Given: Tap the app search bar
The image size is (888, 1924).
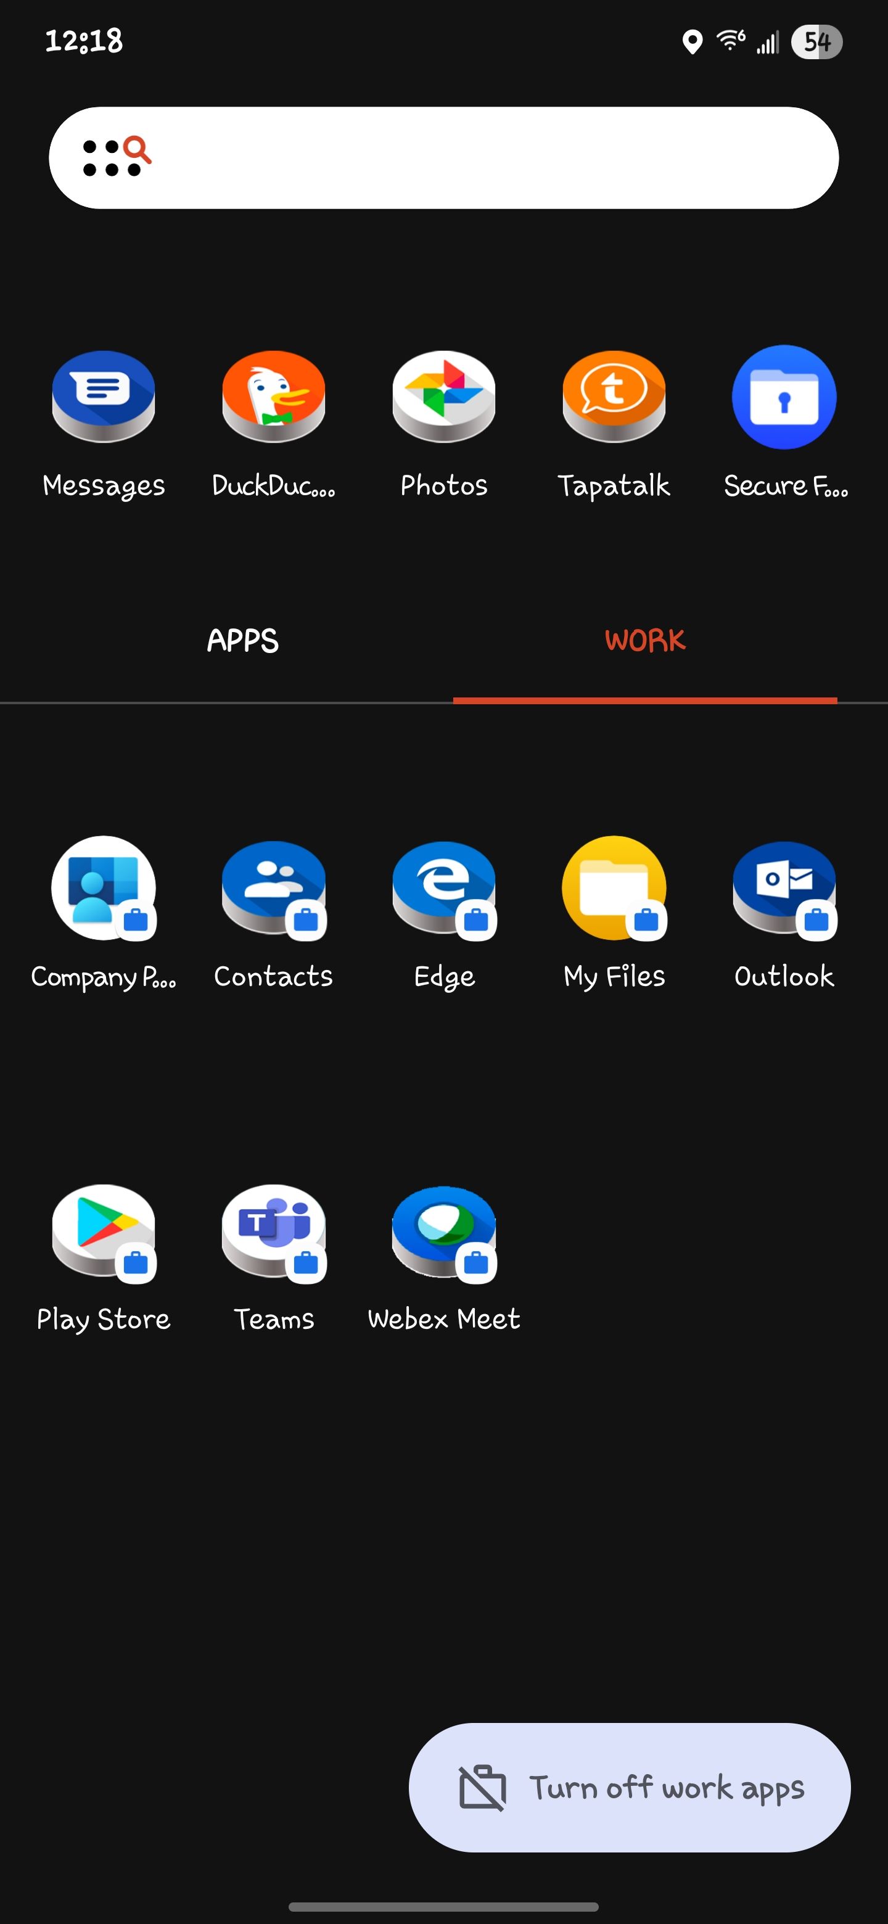Looking at the screenshot, I should pyautogui.click(x=478, y=158).
